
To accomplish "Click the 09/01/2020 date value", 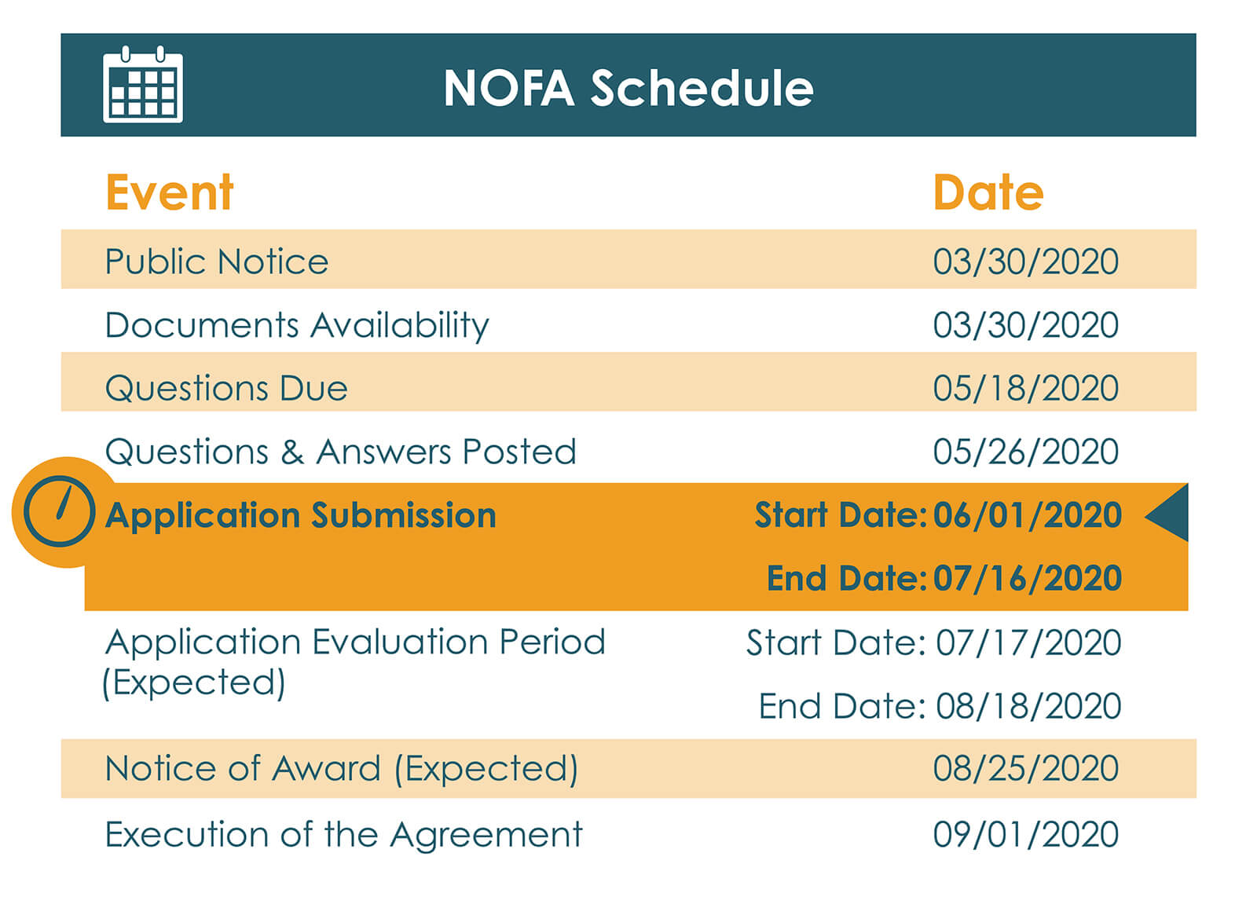I will [1026, 834].
